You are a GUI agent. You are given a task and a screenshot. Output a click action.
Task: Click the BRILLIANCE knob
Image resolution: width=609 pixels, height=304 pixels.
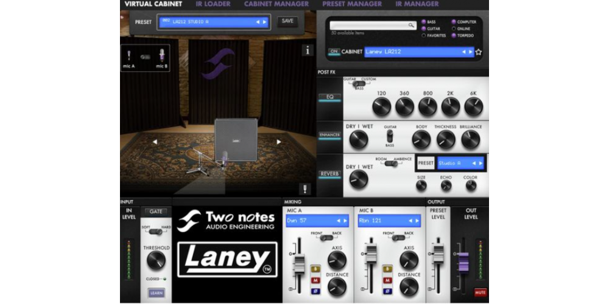pos(471,140)
